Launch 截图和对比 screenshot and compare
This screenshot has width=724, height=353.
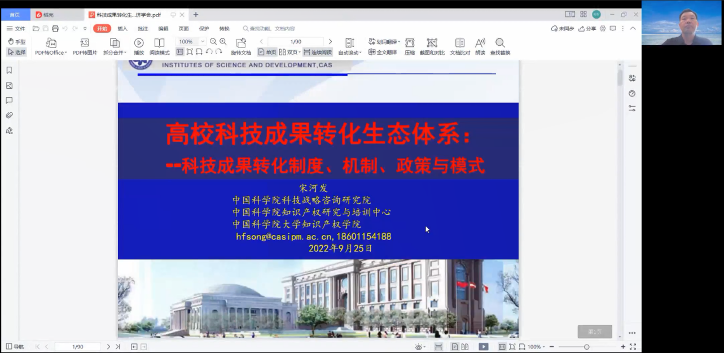pyautogui.click(x=432, y=45)
